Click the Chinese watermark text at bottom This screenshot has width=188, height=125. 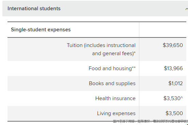pyautogui.click(x=151, y=121)
